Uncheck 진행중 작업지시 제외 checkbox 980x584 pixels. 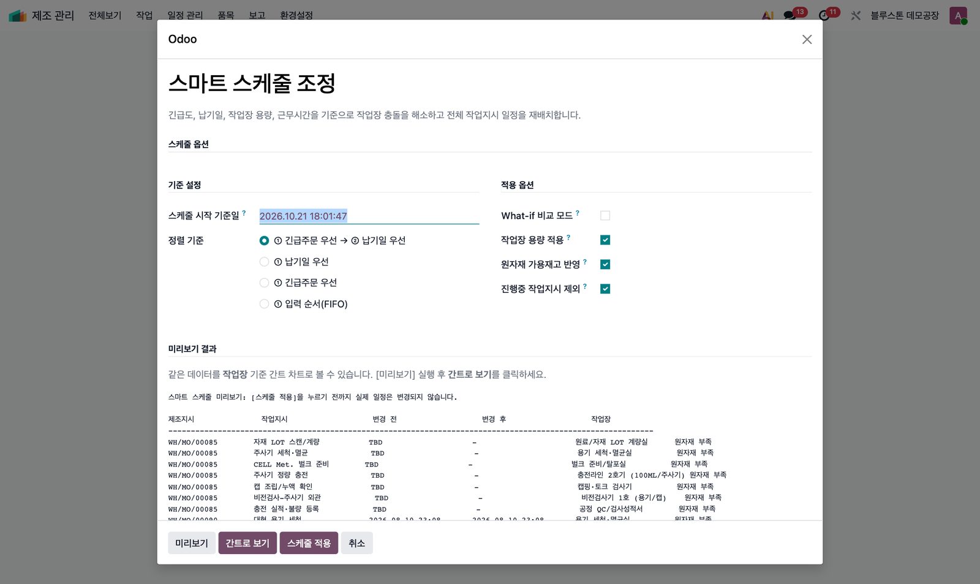click(605, 289)
